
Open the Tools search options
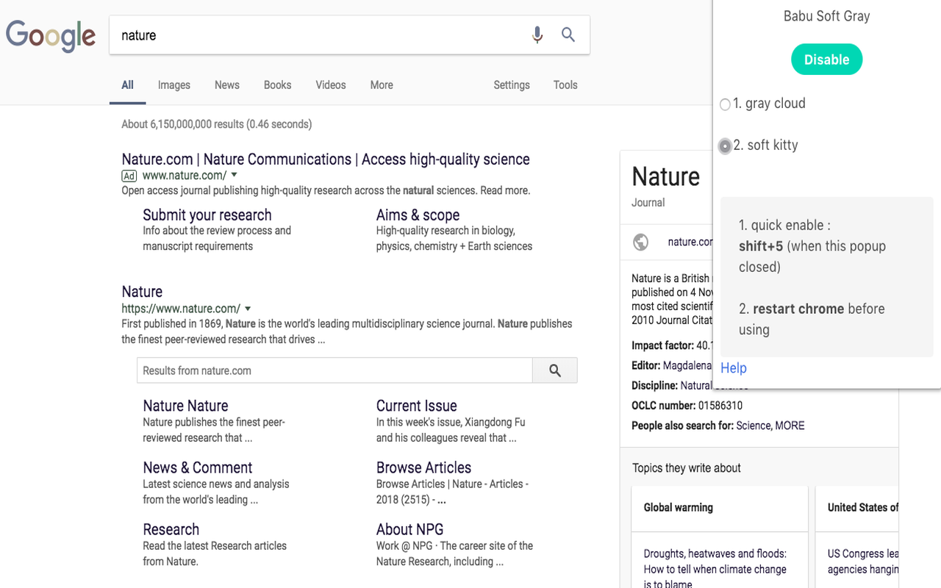tap(565, 85)
